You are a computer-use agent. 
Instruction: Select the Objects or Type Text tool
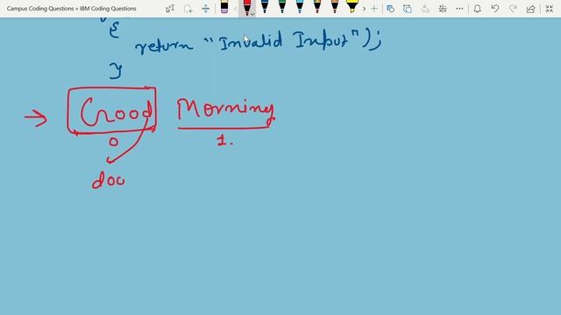point(170,9)
